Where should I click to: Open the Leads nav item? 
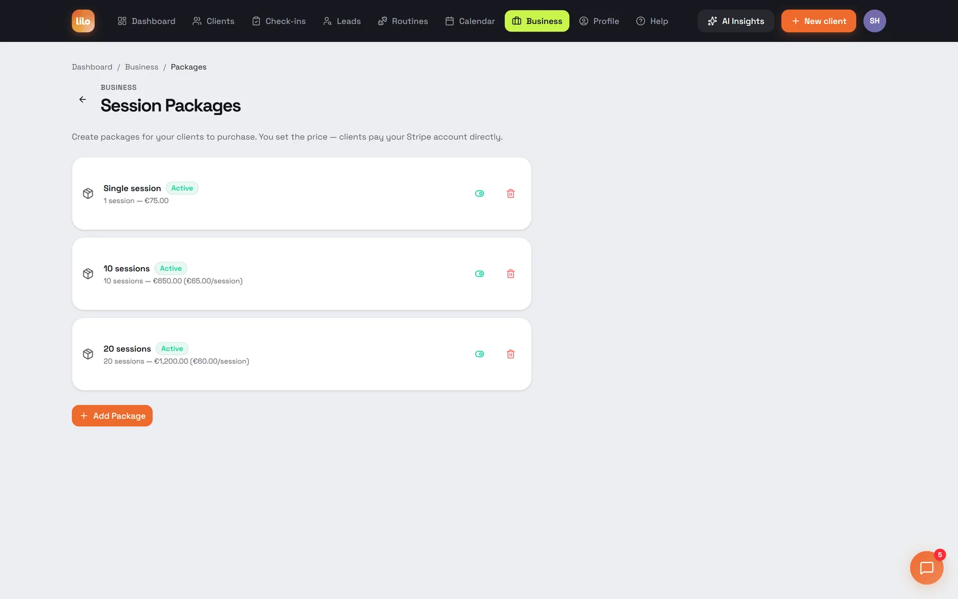tap(342, 21)
